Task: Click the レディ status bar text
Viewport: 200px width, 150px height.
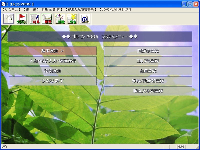Action: (4, 147)
